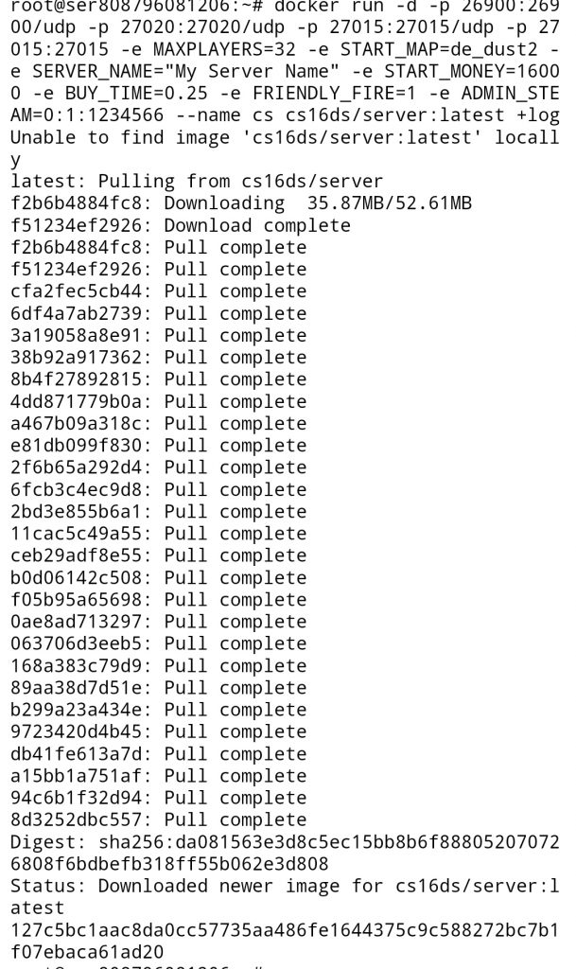
Task: Click 'latest: Pulling from cs16ds/server' line
Action: coord(197,182)
